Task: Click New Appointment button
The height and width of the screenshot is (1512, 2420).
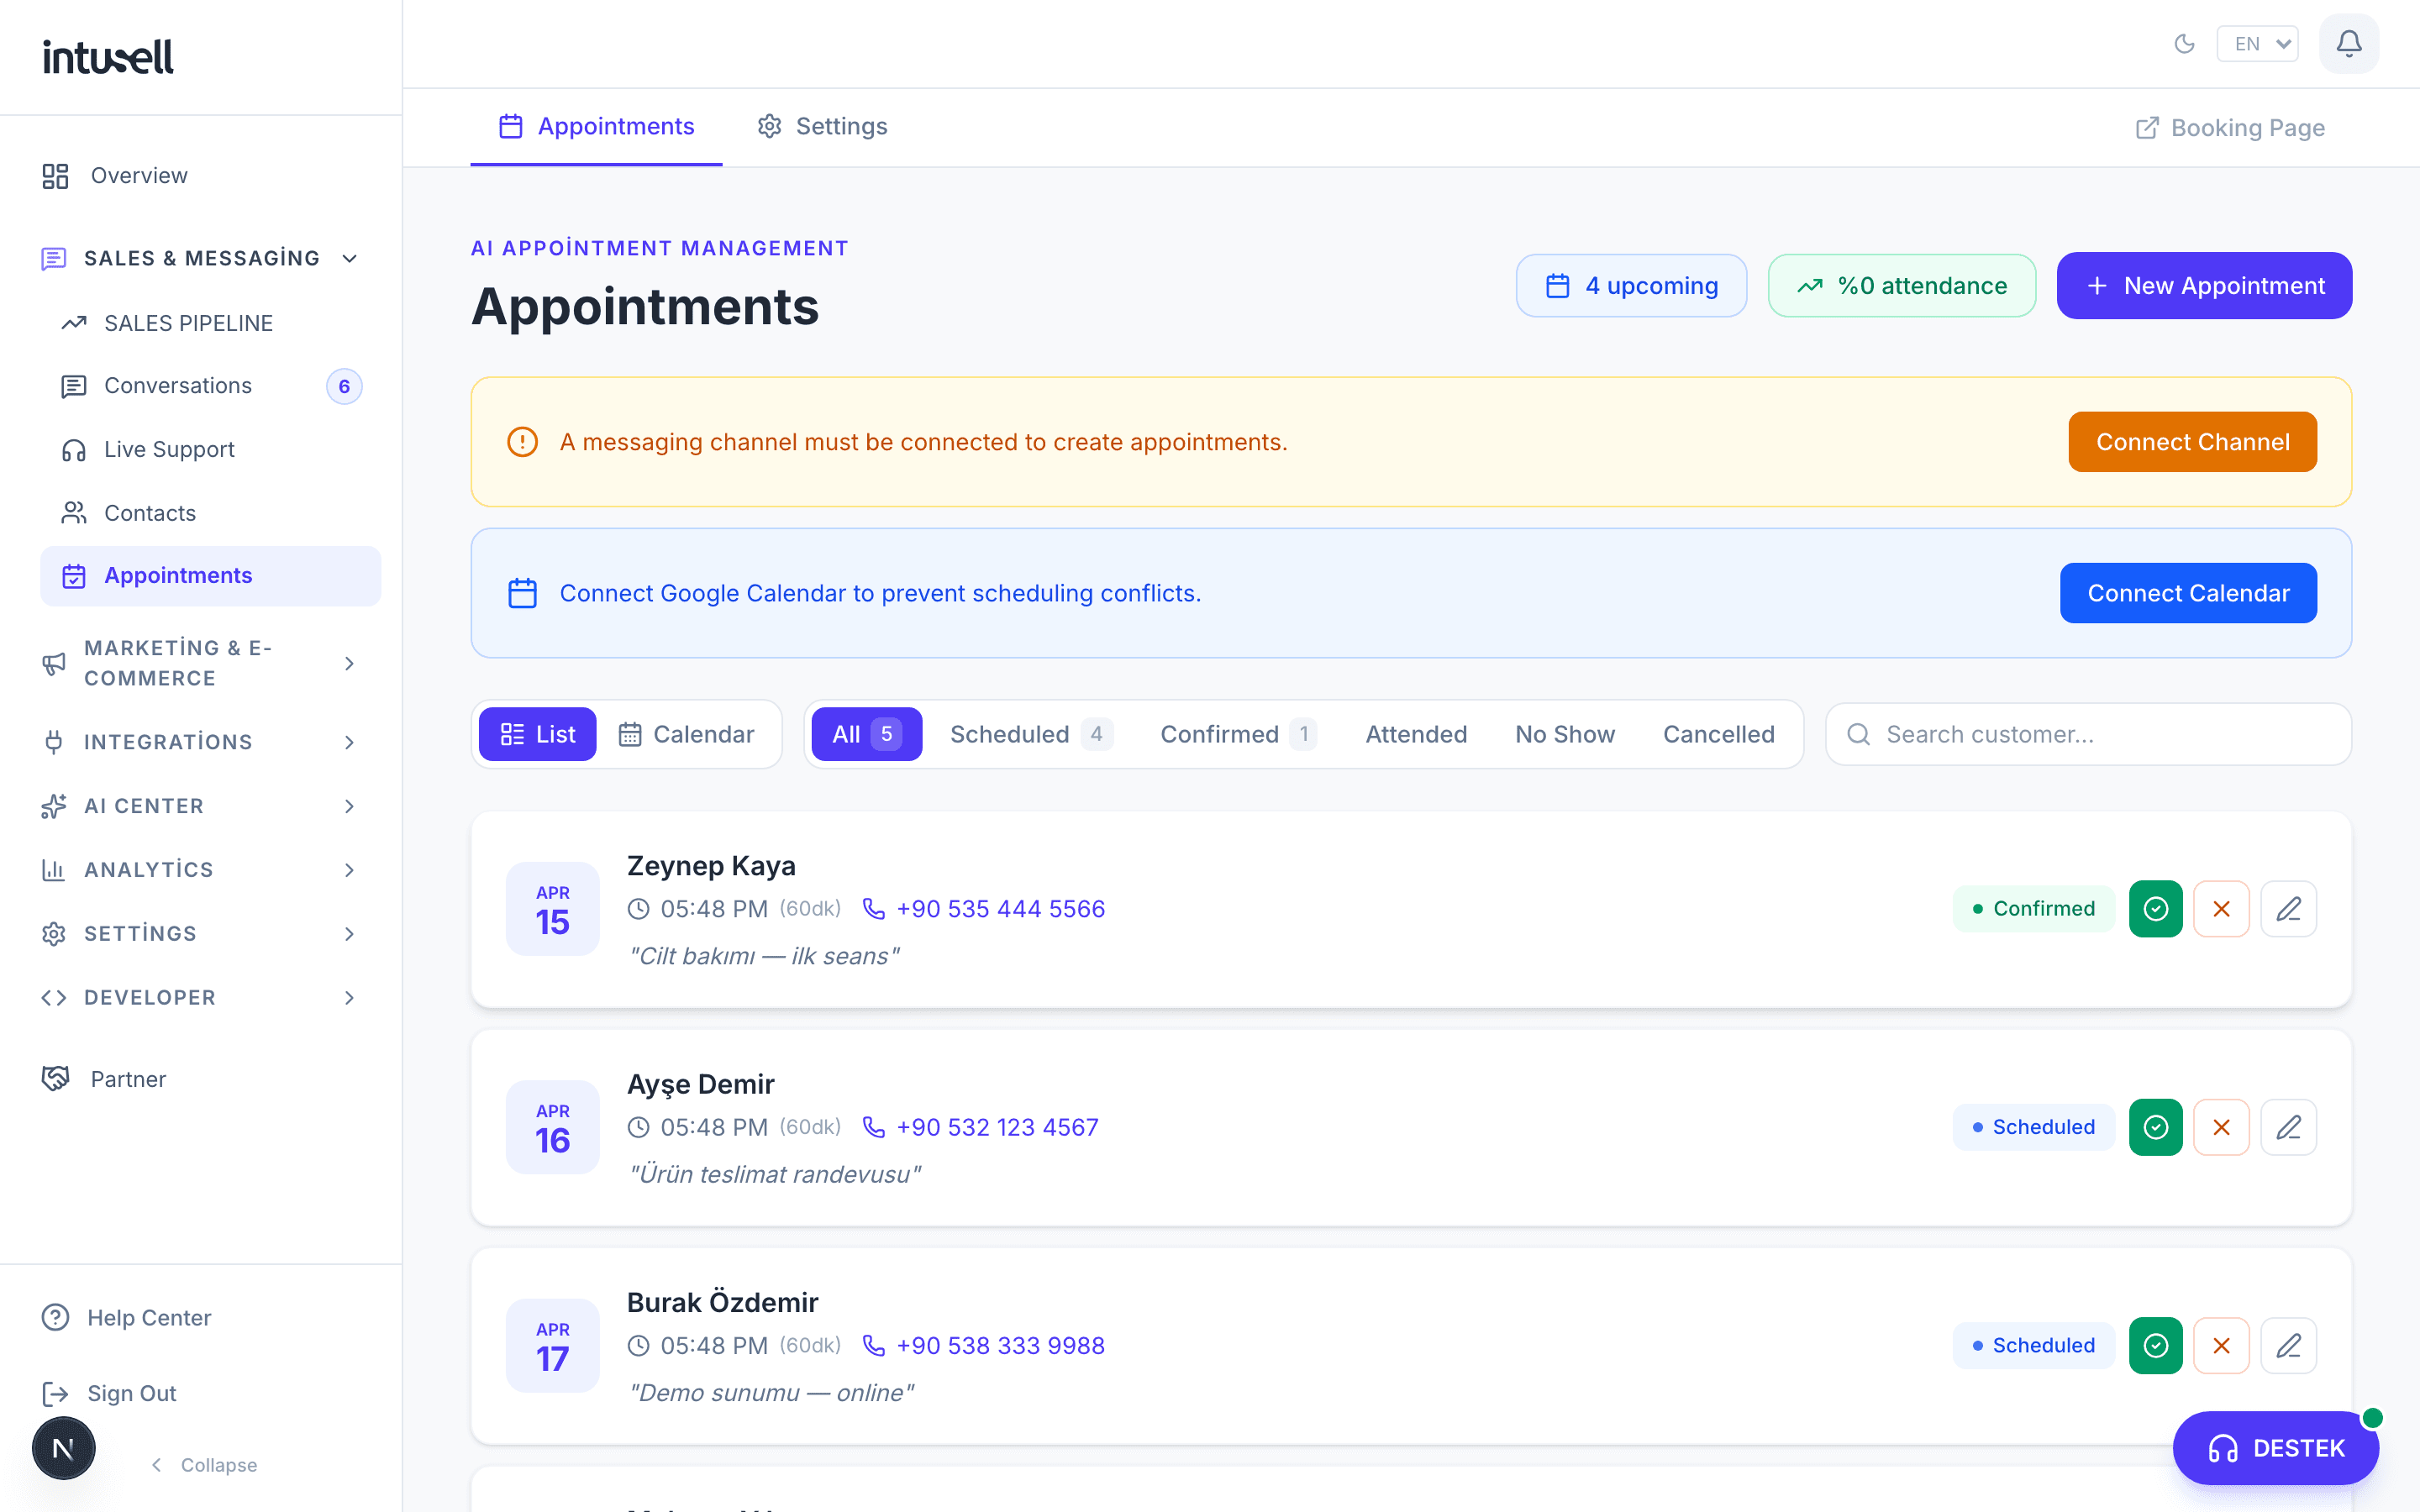Action: (2204, 286)
